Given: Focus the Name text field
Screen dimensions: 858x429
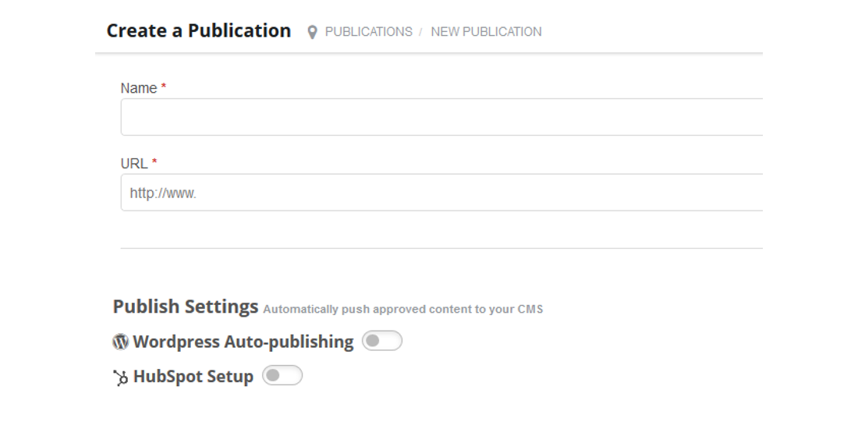Looking at the screenshot, I should (x=441, y=117).
